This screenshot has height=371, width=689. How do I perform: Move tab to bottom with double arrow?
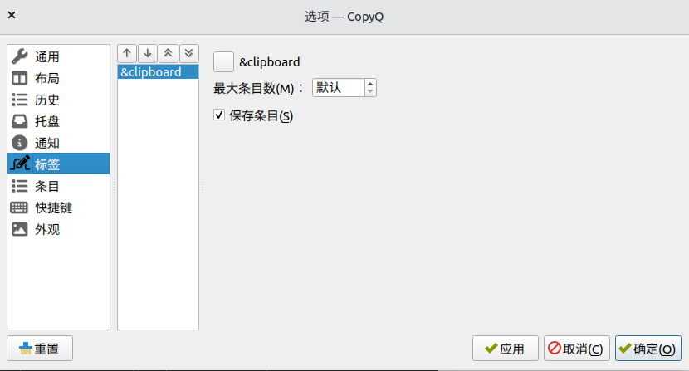pyautogui.click(x=188, y=53)
